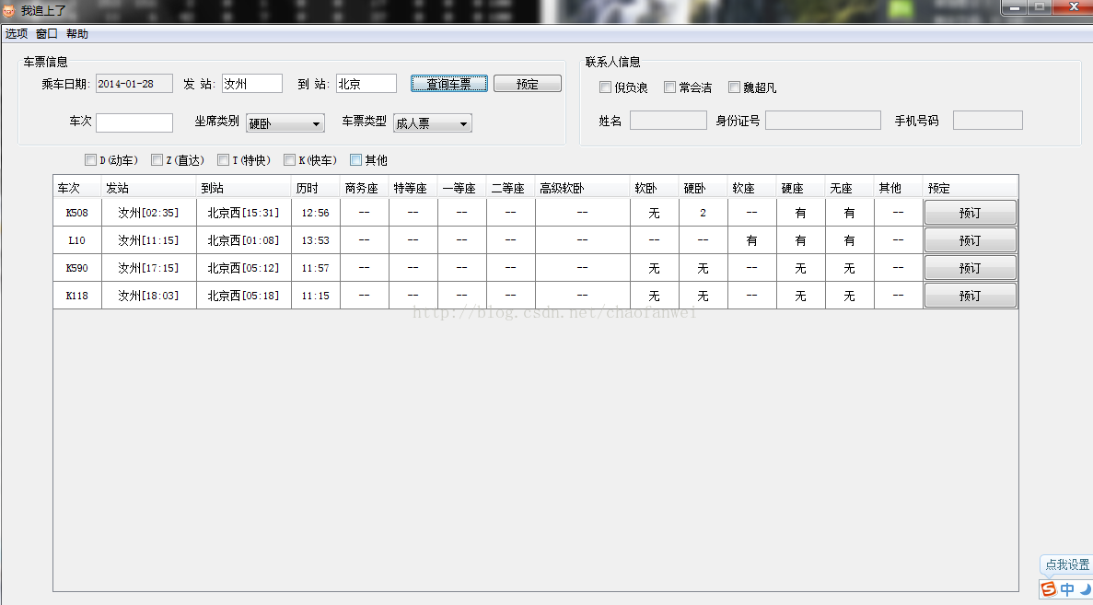The image size is (1093, 605).
Task: Click the 其他 column header in table
Action: 899,188
